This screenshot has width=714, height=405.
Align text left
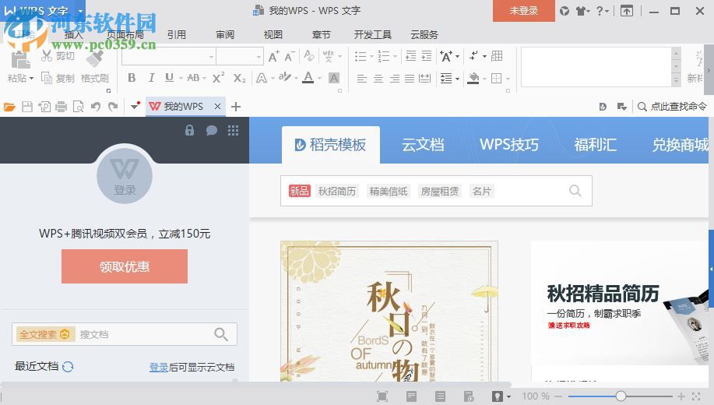(362, 79)
